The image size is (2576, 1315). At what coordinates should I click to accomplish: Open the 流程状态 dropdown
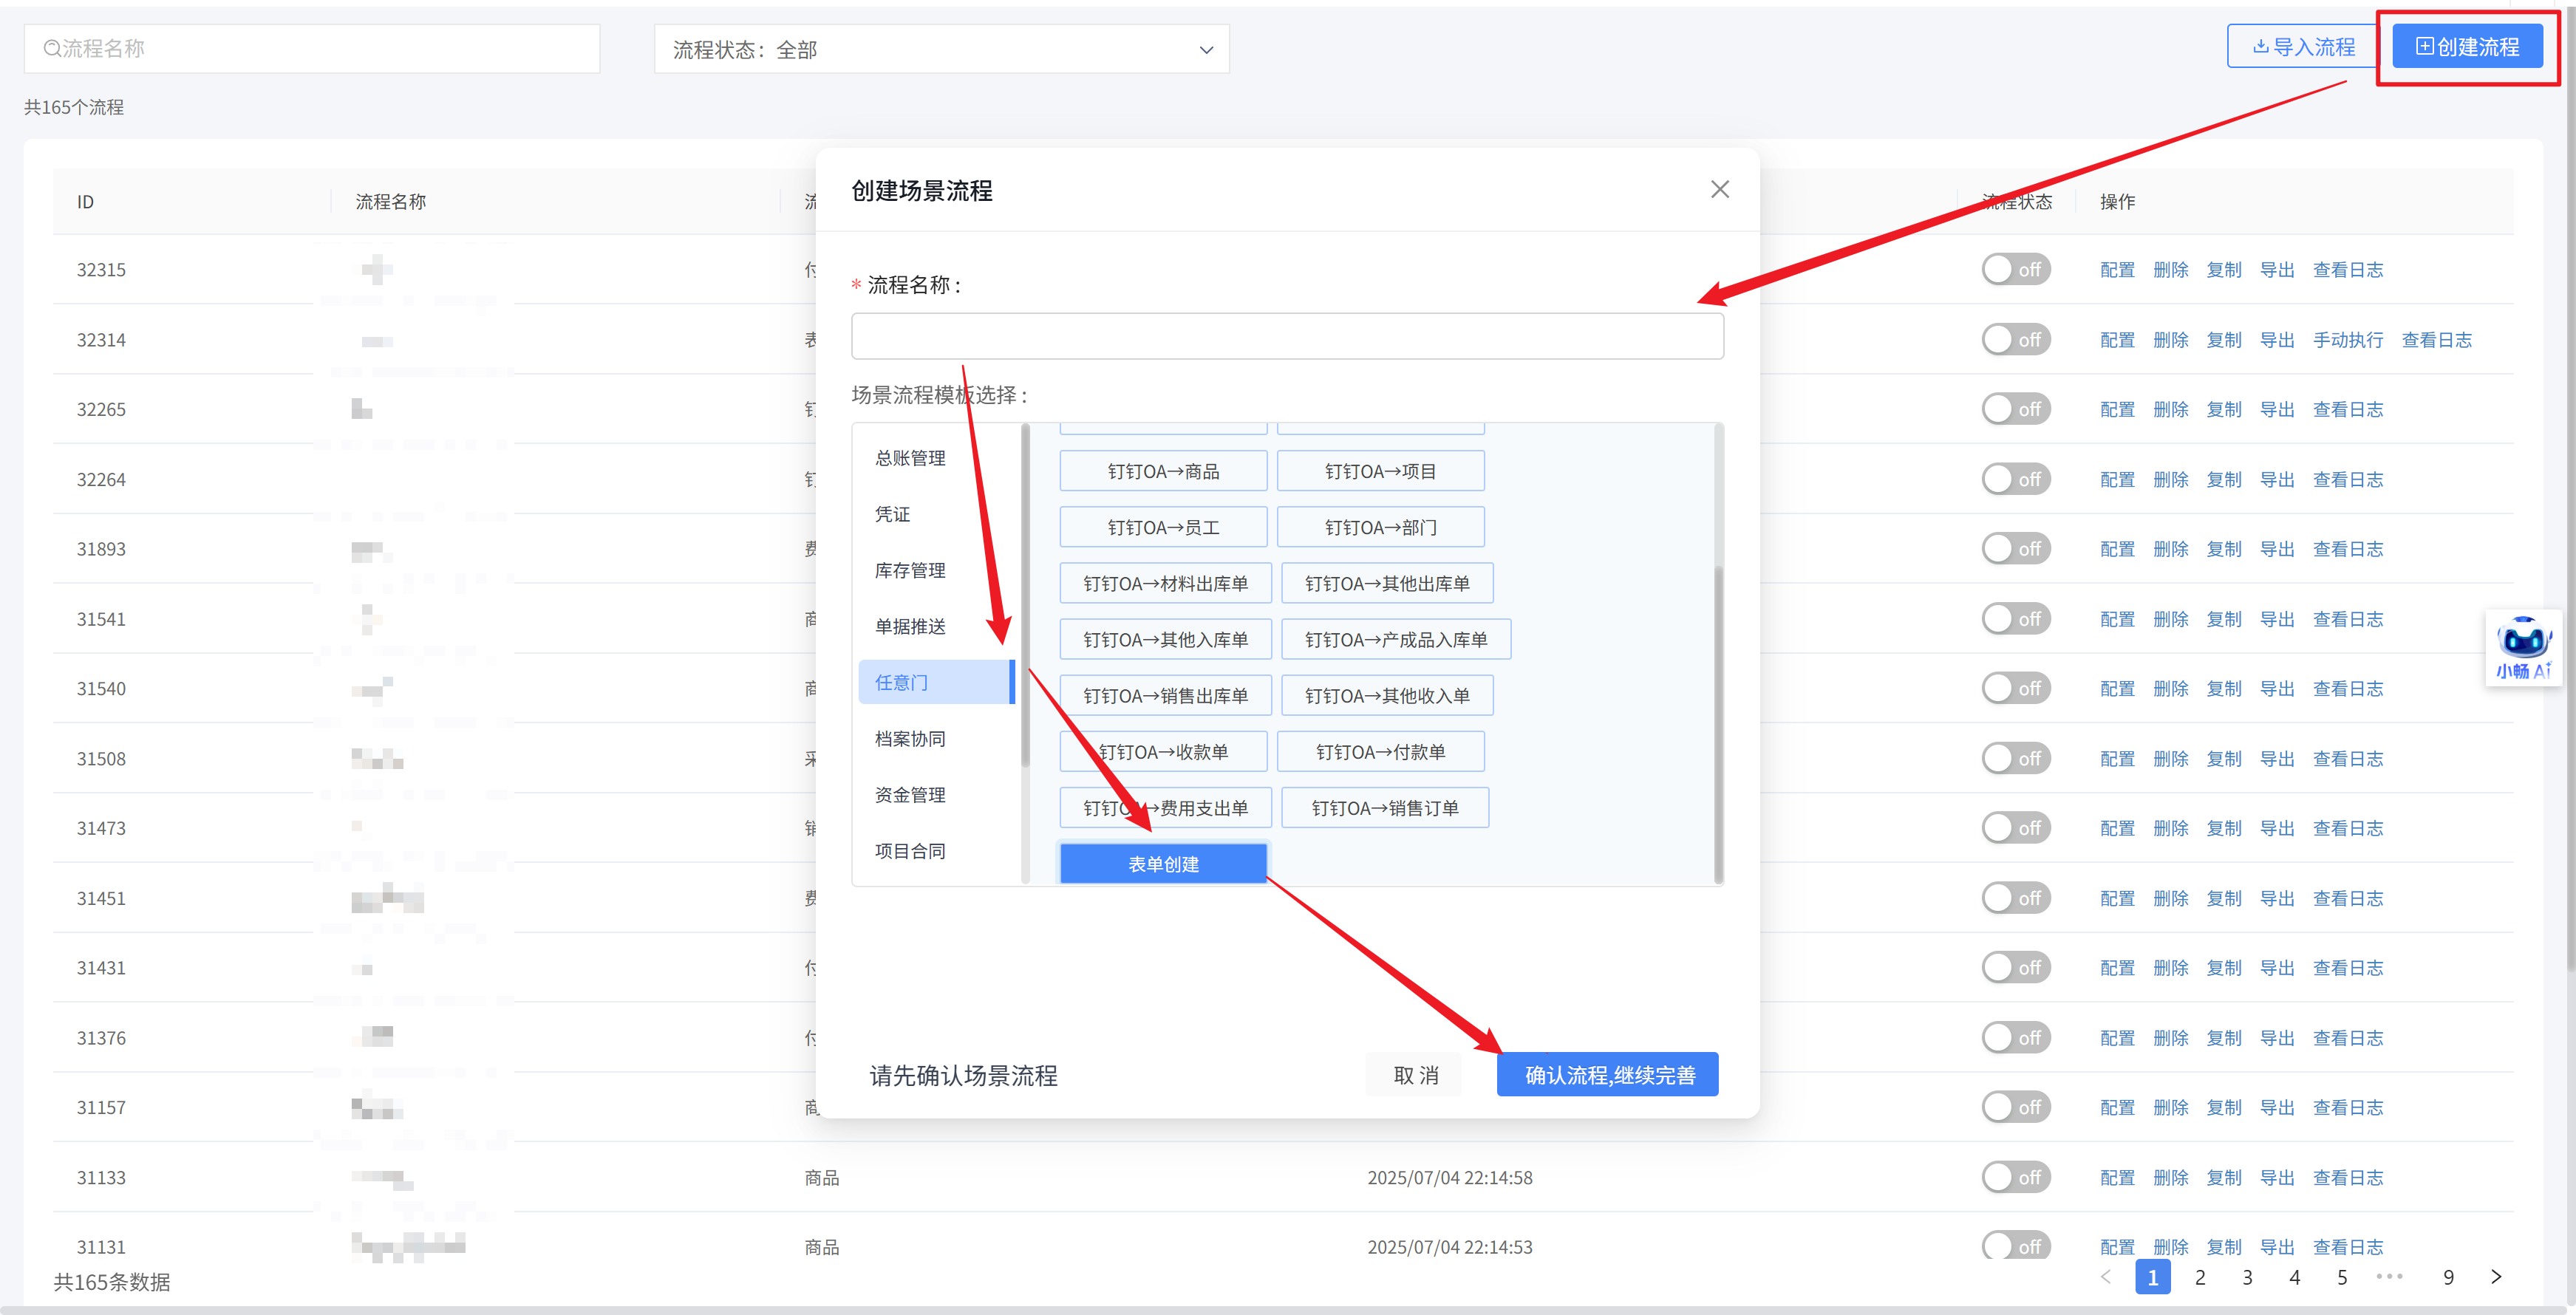click(x=941, y=50)
